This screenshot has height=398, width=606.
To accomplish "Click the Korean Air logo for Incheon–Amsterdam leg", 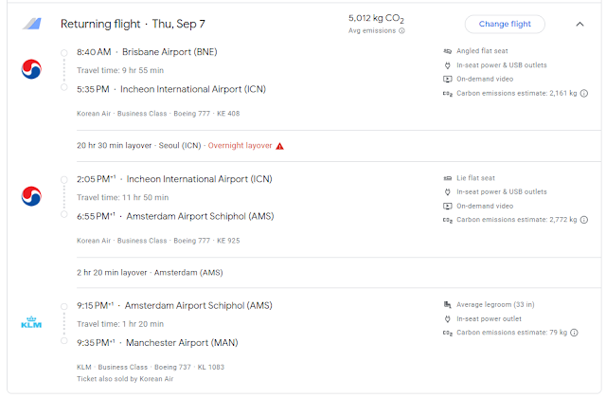I will (x=31, y=196).
